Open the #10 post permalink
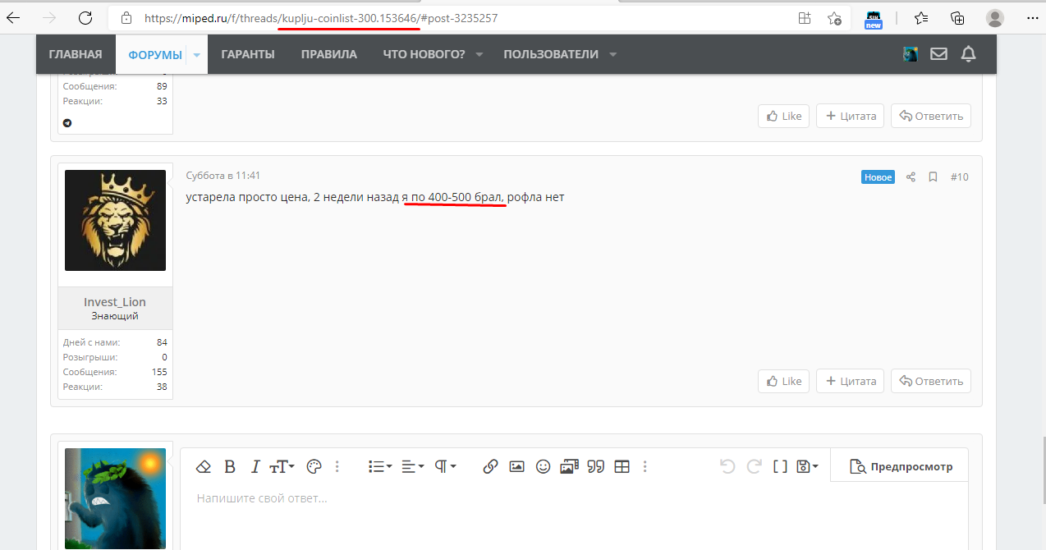1046x550 pixels. (x=959, y=176)
